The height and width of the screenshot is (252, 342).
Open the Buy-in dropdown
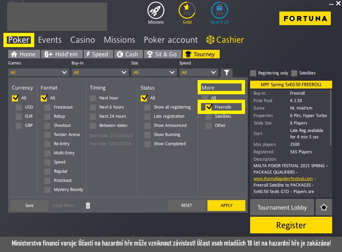tap(100, 72)
